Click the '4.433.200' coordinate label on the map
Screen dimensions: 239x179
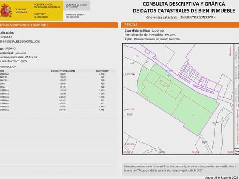pos(130,109)
